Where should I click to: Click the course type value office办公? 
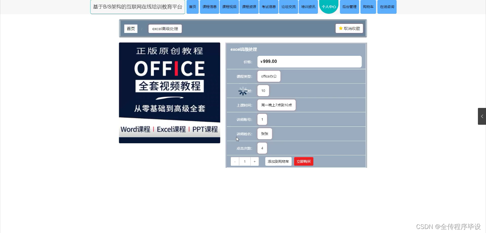[x=269, y=76]
